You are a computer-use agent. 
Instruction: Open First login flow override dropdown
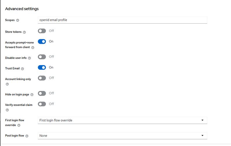tap(122, 120)
